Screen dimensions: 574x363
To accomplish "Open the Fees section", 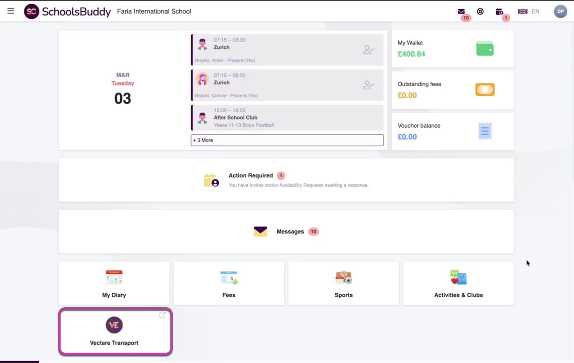I will pos(229,283).
